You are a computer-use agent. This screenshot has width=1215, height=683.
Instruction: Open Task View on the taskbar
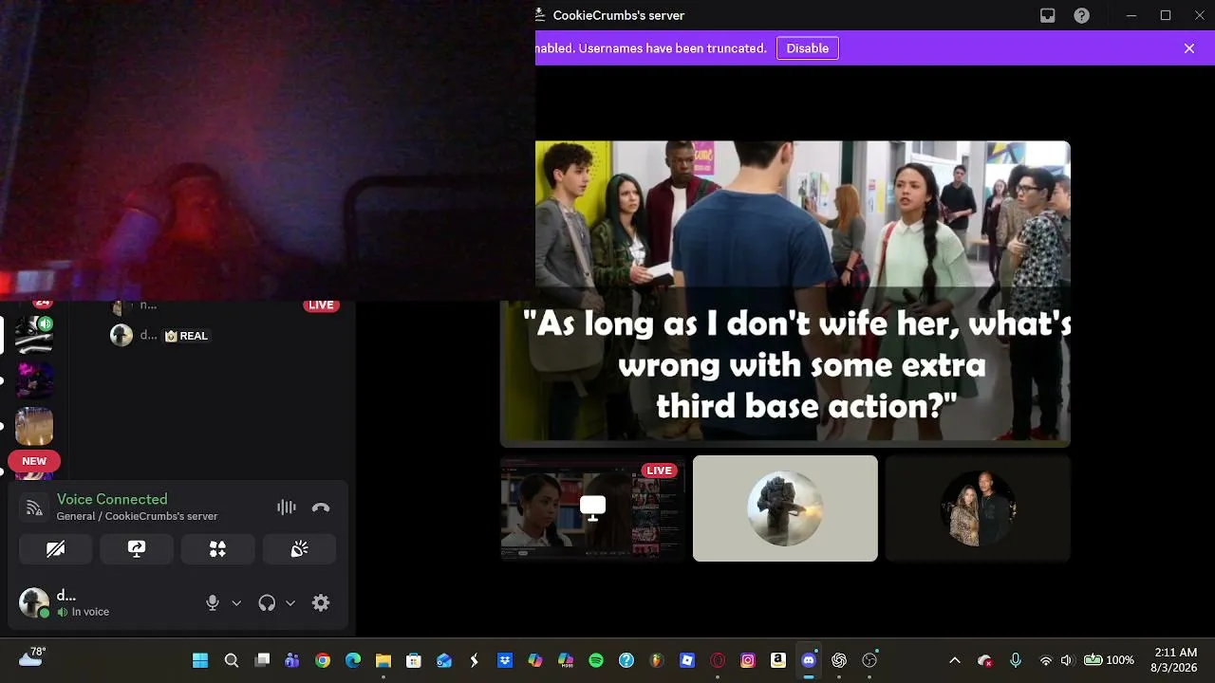pyautogui.click(x=262, y=660)
